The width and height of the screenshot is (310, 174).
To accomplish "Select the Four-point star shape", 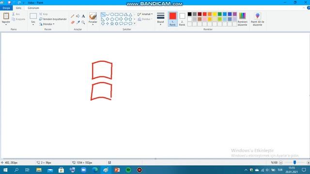I will [108, 24].
